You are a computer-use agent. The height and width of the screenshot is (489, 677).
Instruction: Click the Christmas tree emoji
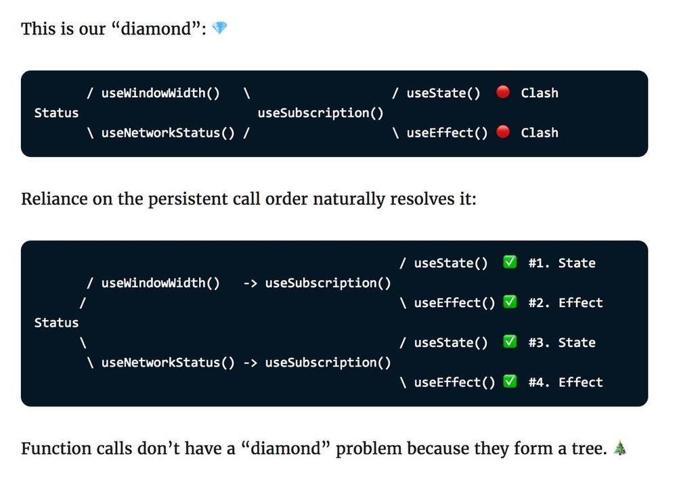tap(620, 448)
